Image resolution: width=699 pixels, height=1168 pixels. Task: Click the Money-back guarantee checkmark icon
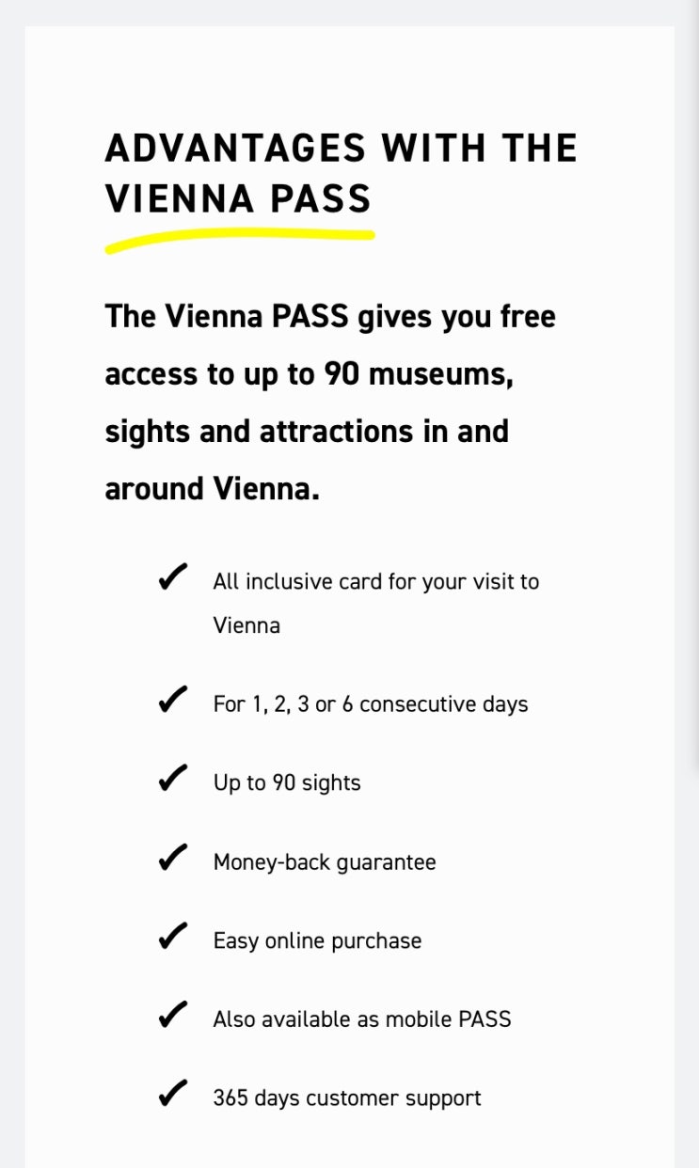pyautogui.click(x=173, y=859)
